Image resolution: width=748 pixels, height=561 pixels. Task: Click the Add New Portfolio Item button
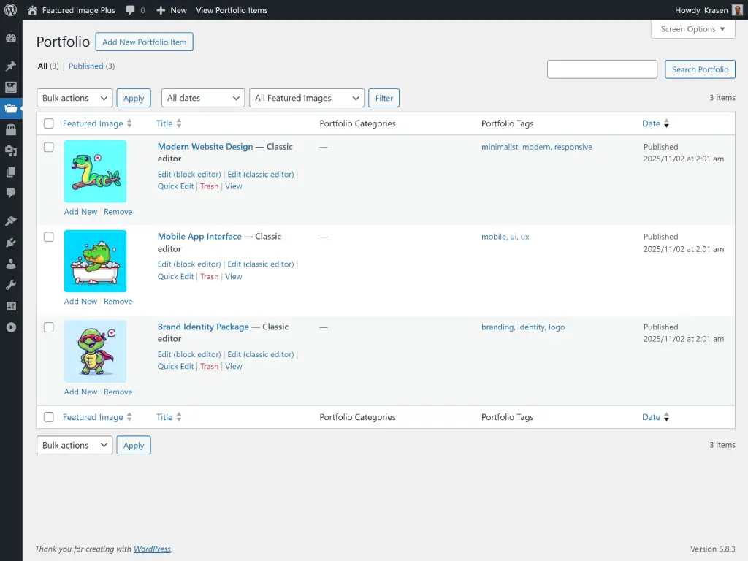pos(144,42)
